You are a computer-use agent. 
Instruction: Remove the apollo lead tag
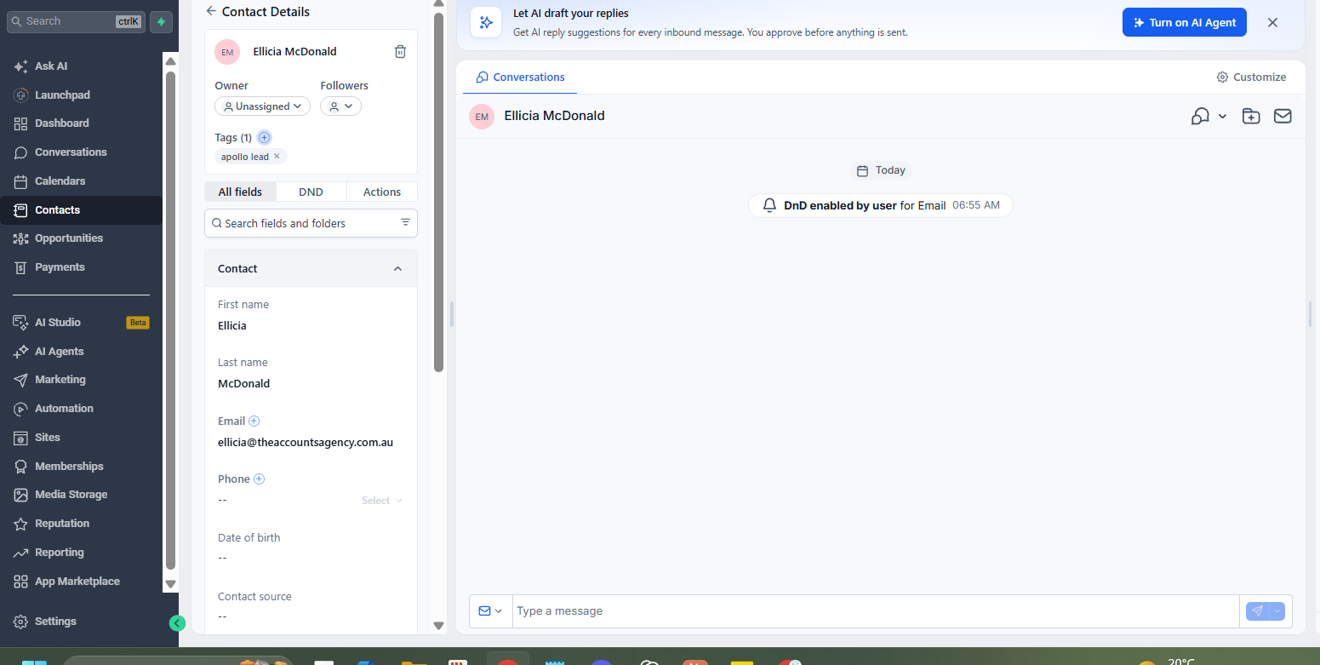point(277,157)
